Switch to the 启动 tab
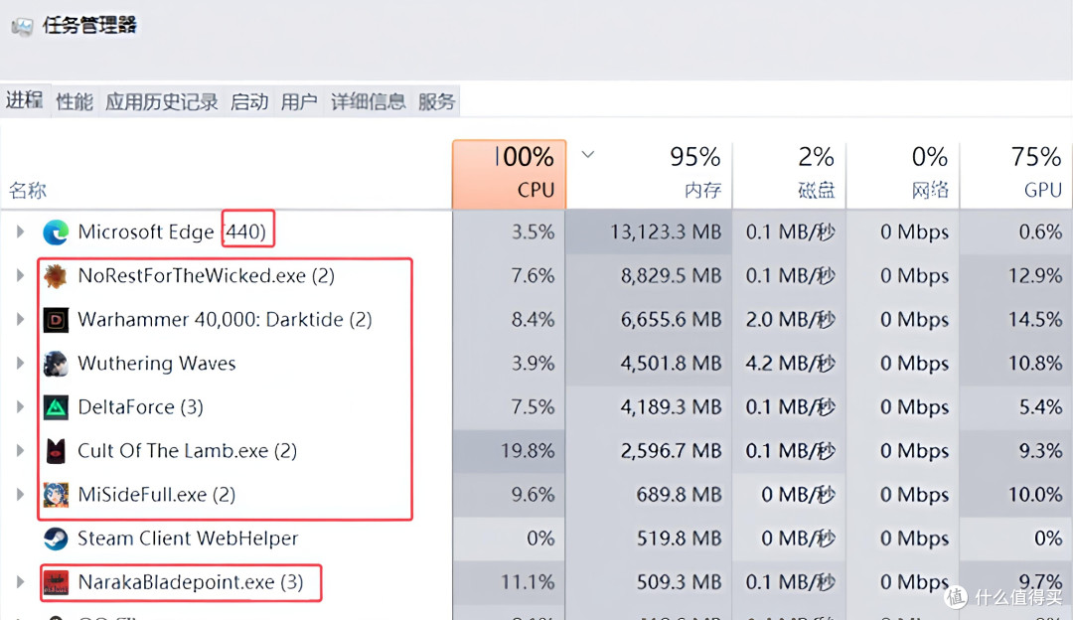Screen dimensions: 1073x620 (249, 102)
